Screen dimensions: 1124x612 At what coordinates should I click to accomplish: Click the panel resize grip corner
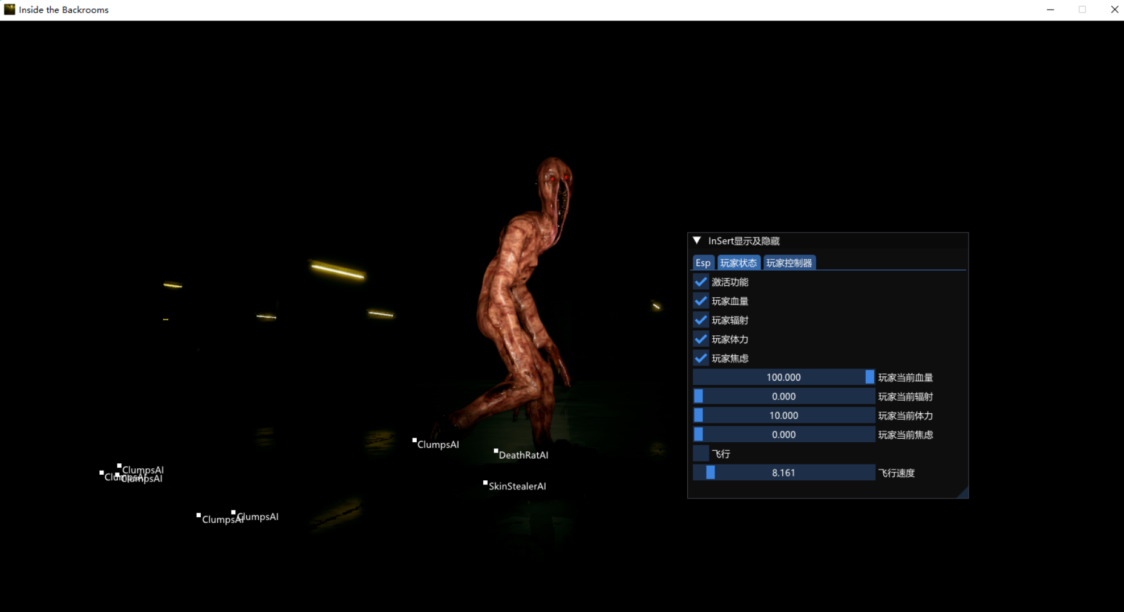point(963,493)
